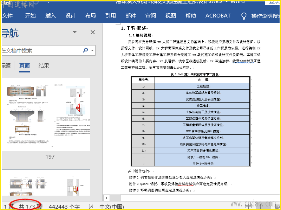Click chapter number cell 11
This screenshot has width=281, height=210.
click(143, 150)
